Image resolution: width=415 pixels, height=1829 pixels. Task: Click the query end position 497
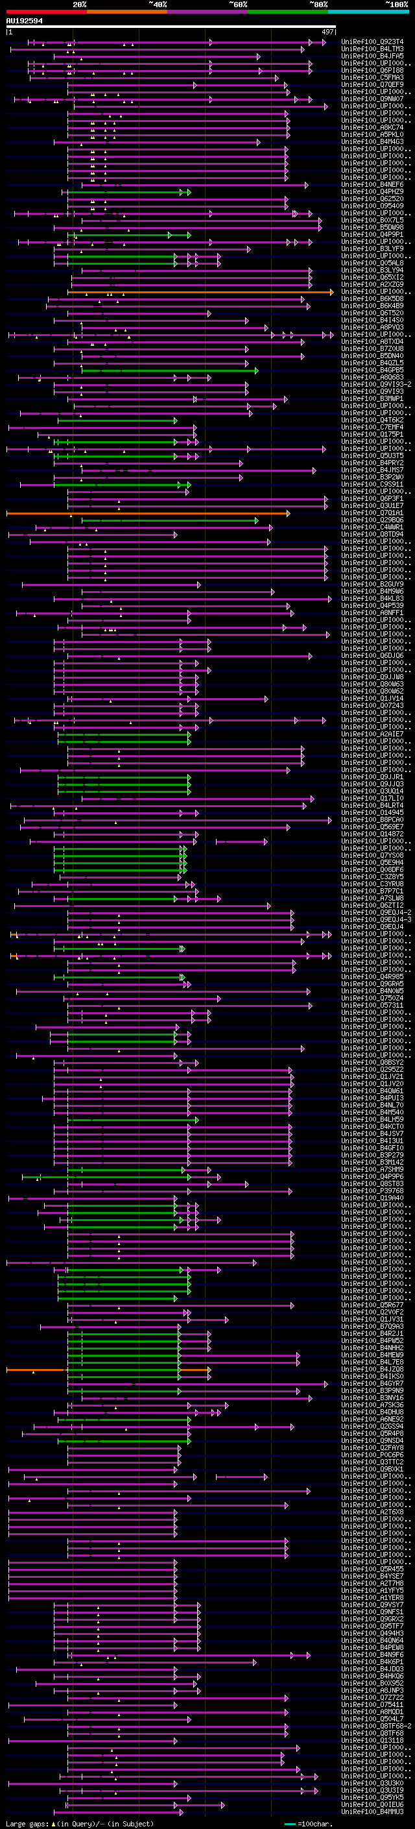327,32
